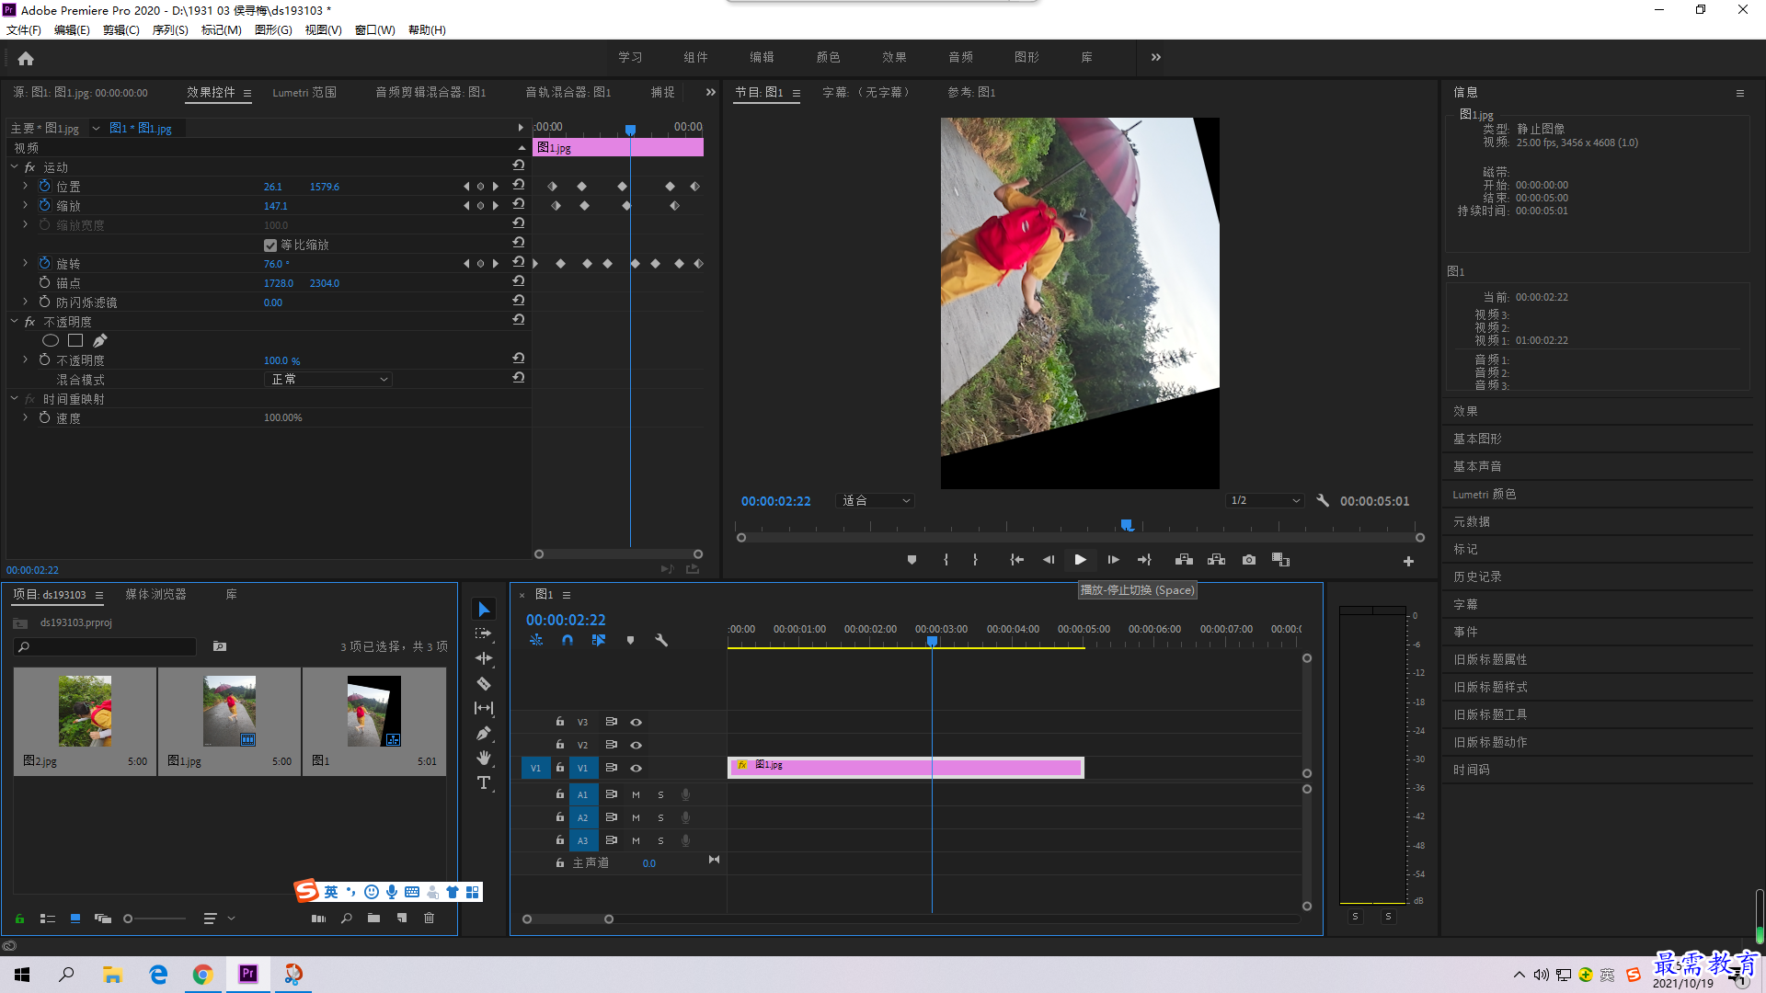The height and width of the screenshot is (993, 1766).
Task: Select the Razor tool
Action: [x=484, y=683]
